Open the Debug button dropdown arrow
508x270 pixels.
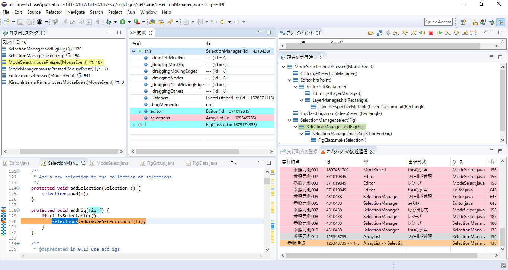[115, 22]
